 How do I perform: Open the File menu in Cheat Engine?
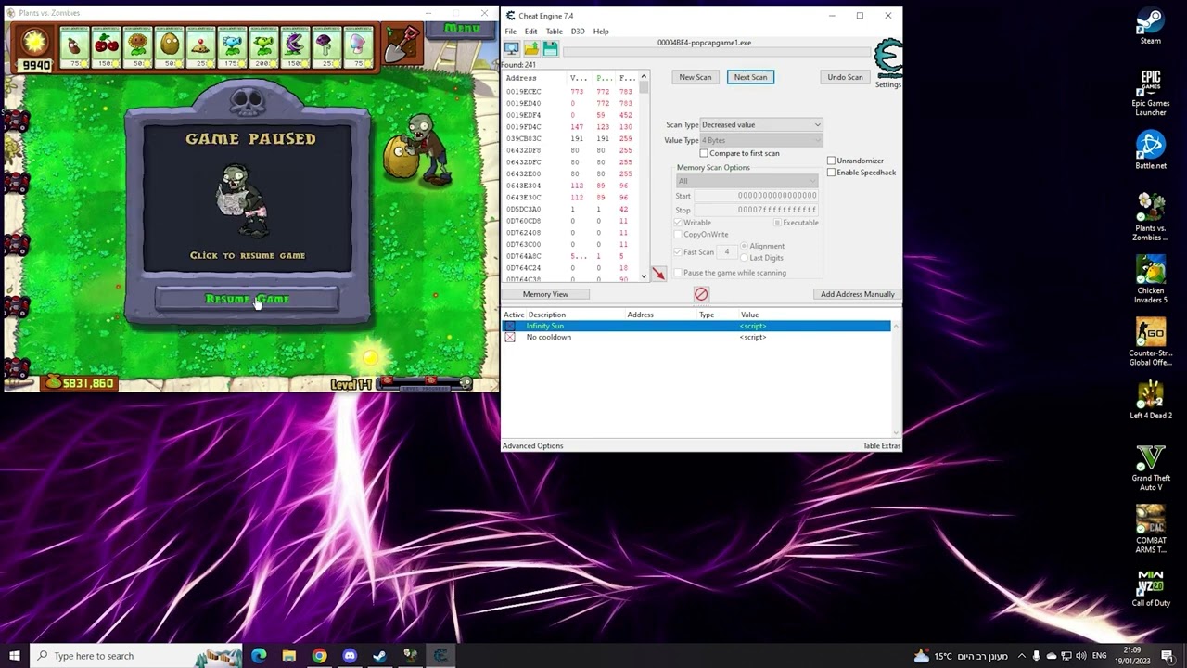click(x=510, y=32)
